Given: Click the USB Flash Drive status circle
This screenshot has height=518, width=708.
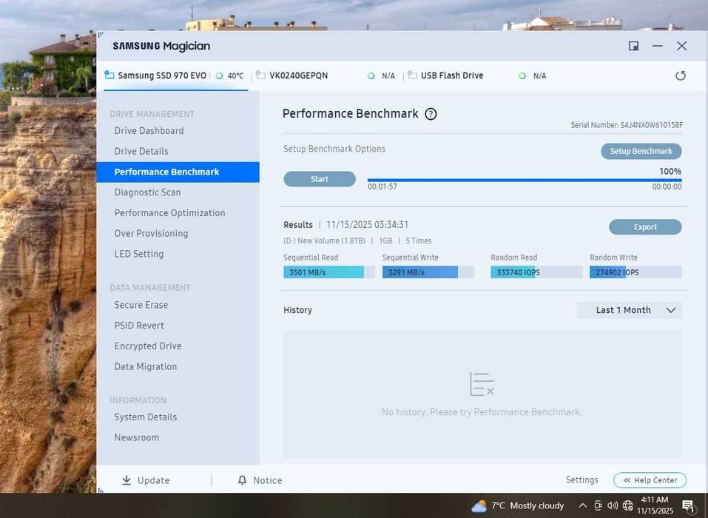Looking at the screenshot, I should click(x=522, y=76).
